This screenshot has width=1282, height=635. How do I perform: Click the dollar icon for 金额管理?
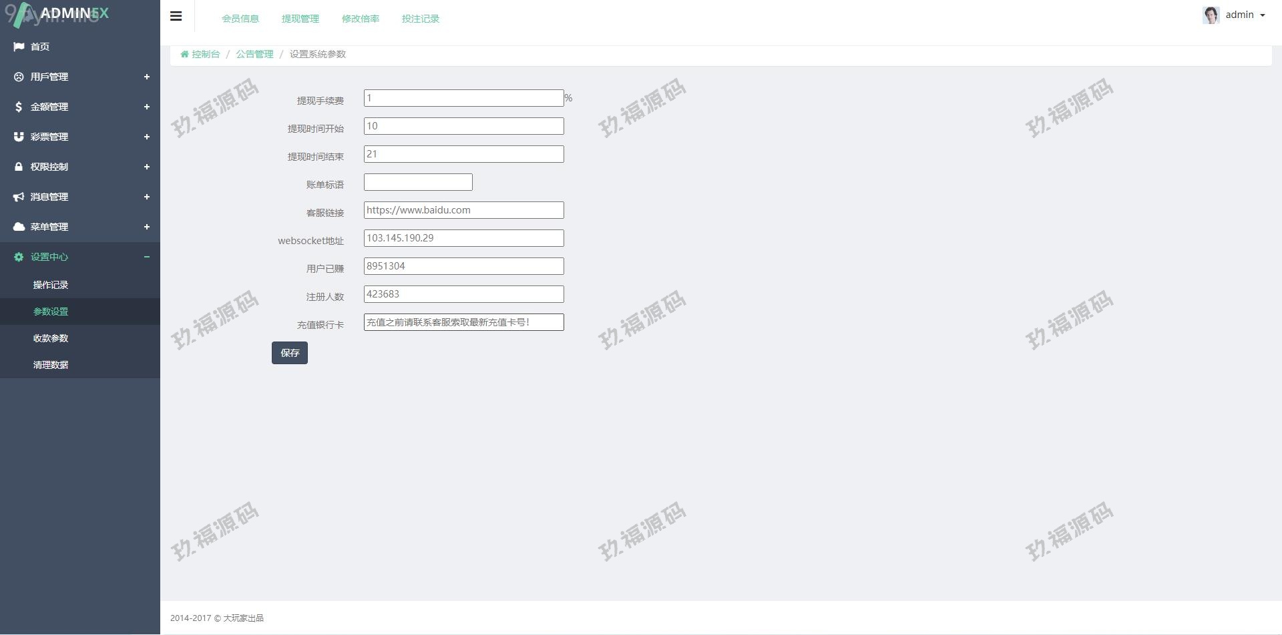[19, 107]
